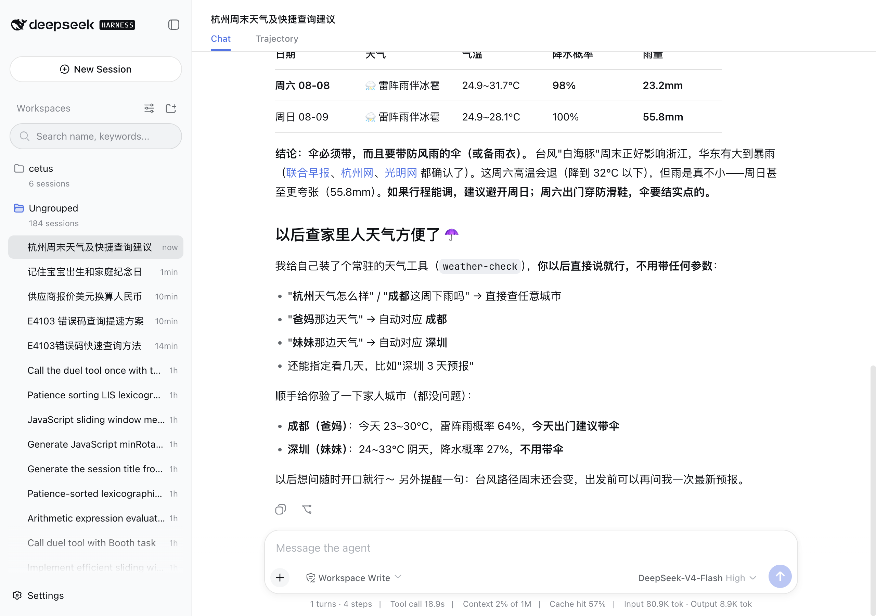Expand the cetus workspace
Image resolution: width=876 pixels, height=616 pixels.
pos(96,176)
